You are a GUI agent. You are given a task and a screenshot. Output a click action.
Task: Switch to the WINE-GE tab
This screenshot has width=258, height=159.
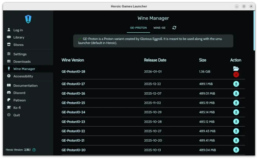tap(160, 28)
